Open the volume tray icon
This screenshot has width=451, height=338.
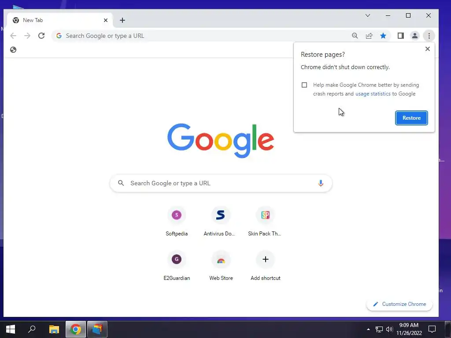click(x=389, y=329)
